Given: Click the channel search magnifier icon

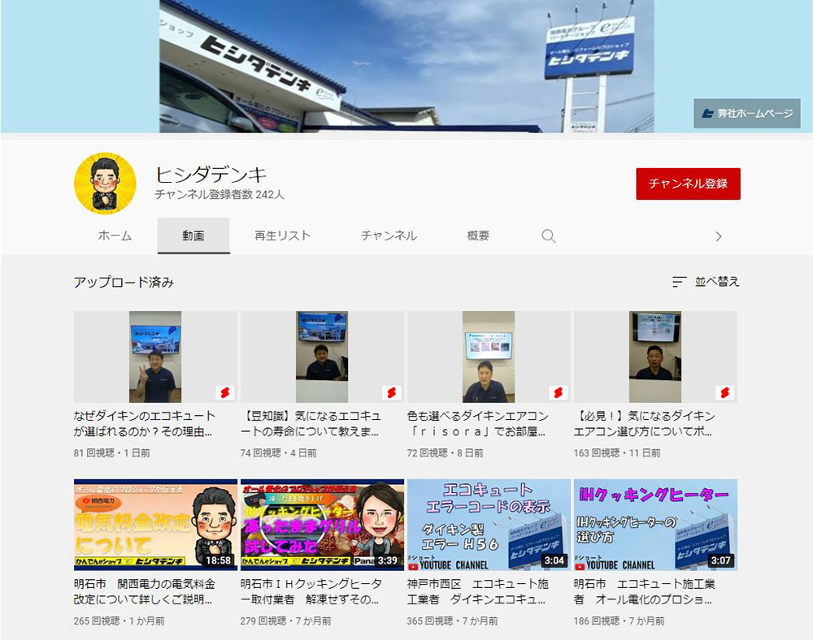Looking at the screenshot, I should coord(548,236).
